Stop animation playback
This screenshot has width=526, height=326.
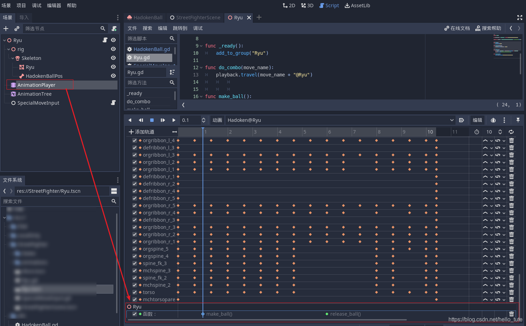pyautogui.click(x=152, y=120)
